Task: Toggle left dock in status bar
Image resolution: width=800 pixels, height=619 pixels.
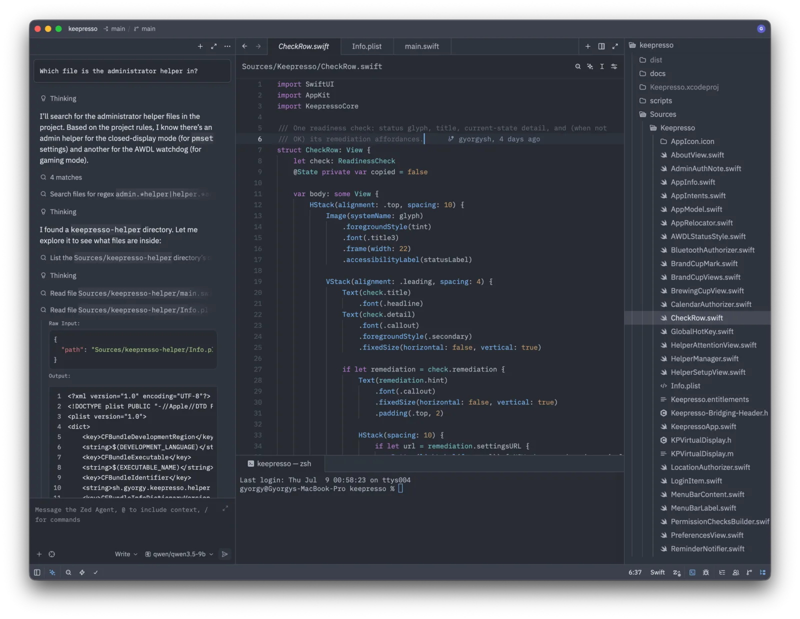Action: coord(37,572)
